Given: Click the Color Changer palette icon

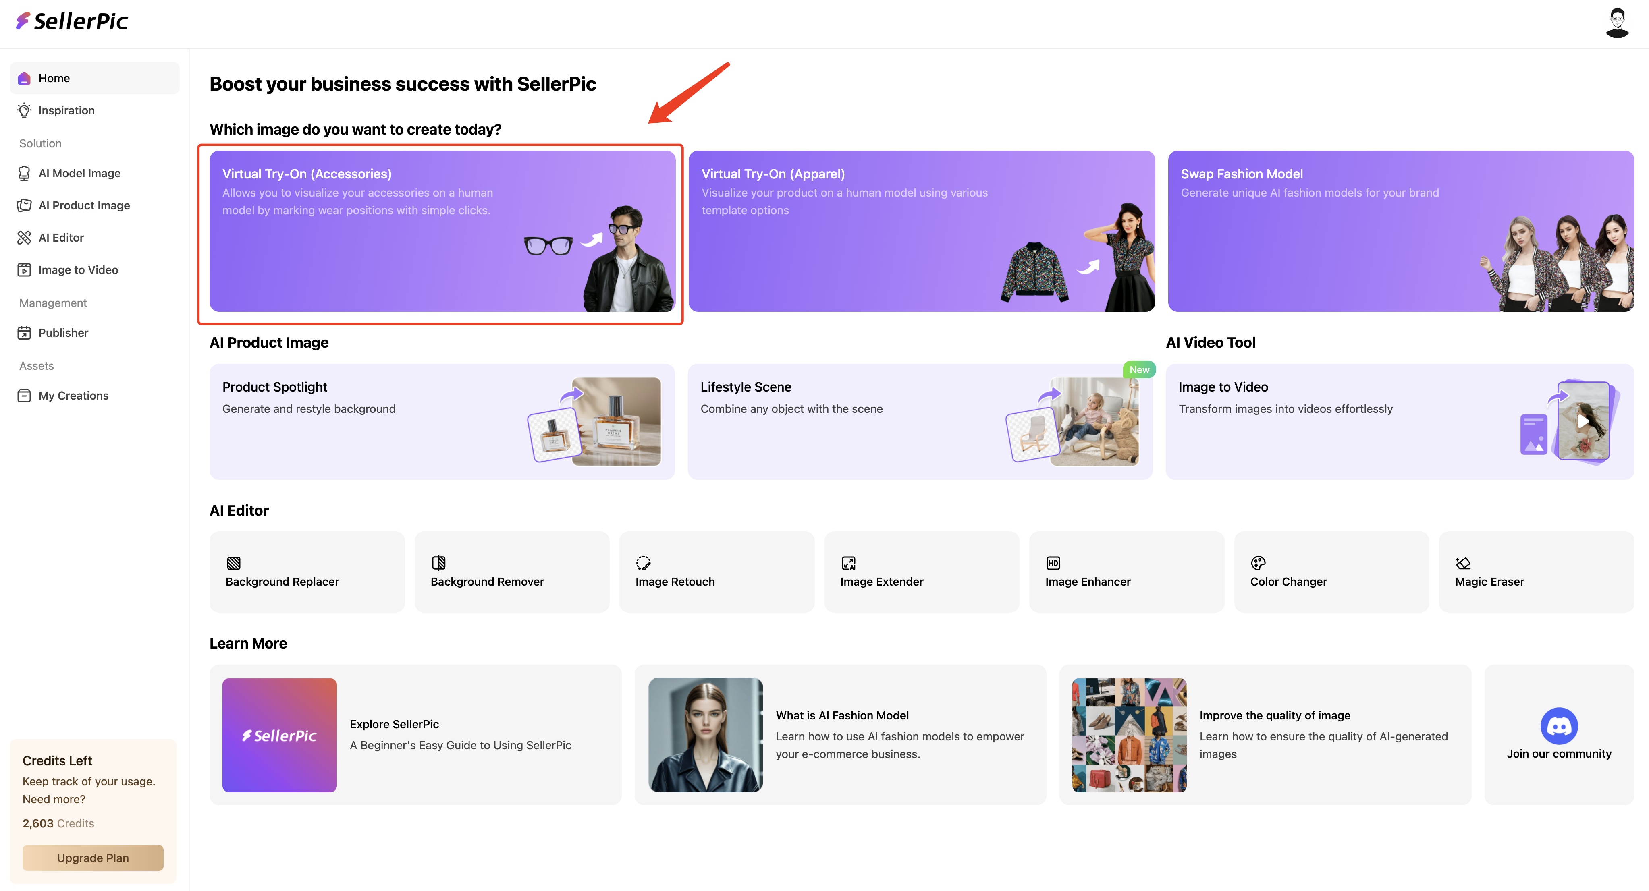Looking at the screenshot, I should click(x=1258, y=563).
